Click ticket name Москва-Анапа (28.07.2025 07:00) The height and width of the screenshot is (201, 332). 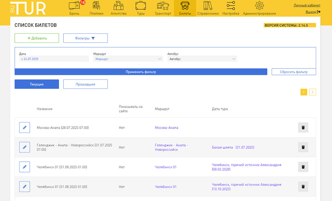point(63,128)
